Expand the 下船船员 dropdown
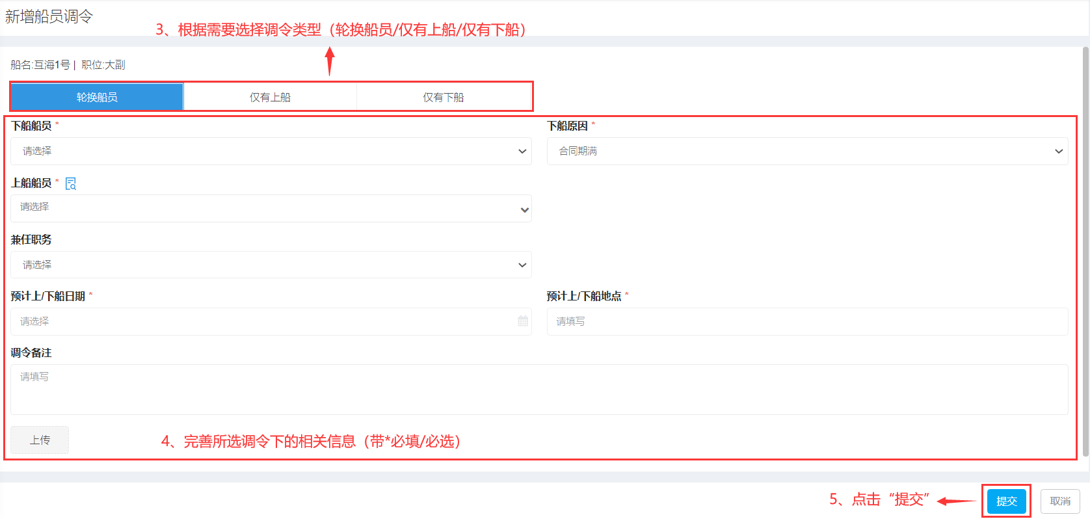1090x519 pixels. [x=271, y=151]
